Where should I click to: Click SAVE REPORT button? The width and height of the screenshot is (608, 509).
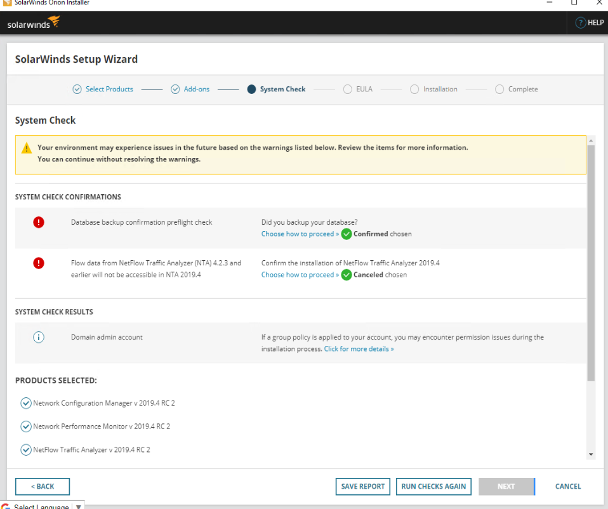[363, 487]
